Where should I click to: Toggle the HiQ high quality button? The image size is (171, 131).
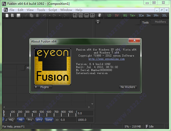click(x=11, y=120)
